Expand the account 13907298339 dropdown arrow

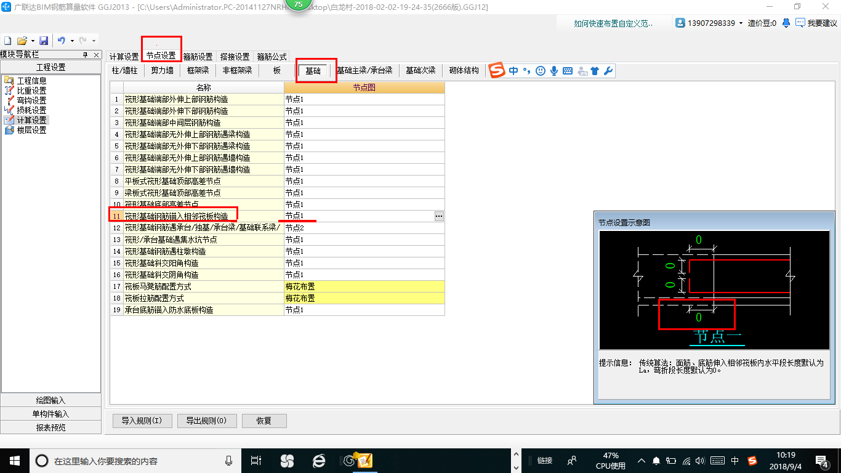[x=741, y=23]
